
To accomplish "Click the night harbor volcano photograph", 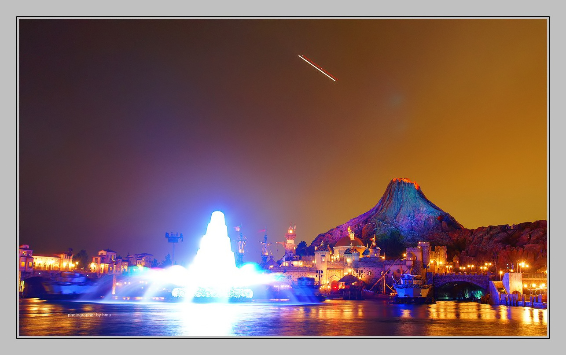I will pos(283,177).
